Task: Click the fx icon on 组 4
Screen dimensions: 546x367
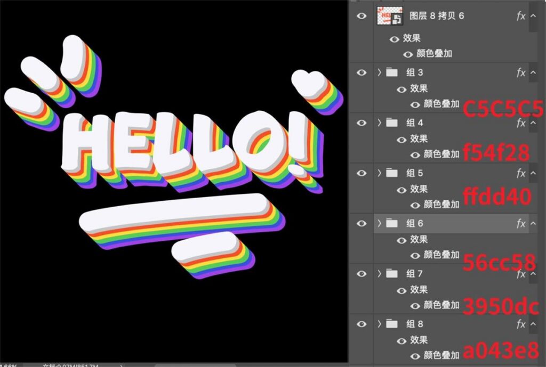Action: (x=521, y=123)
